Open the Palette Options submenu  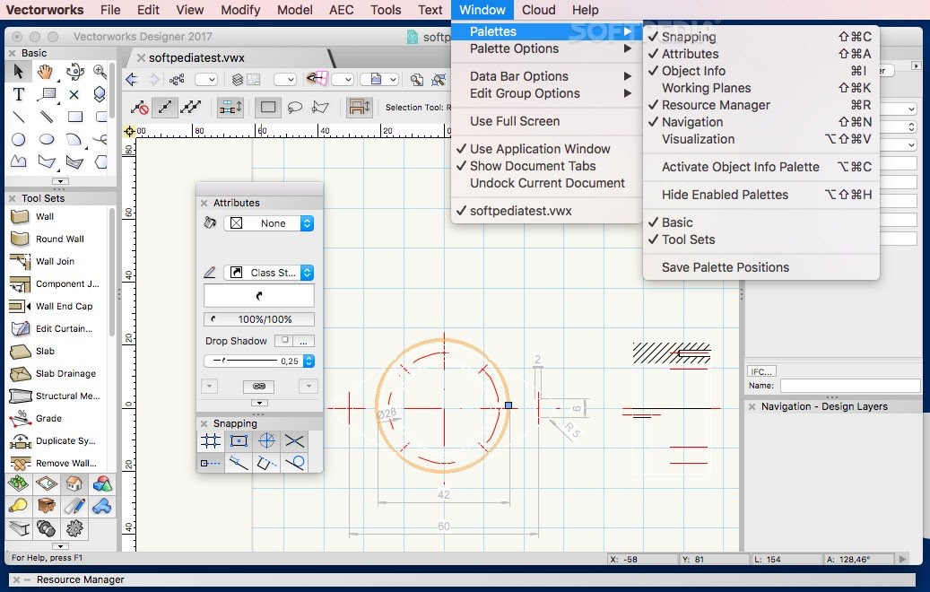[x=547, y=48]
